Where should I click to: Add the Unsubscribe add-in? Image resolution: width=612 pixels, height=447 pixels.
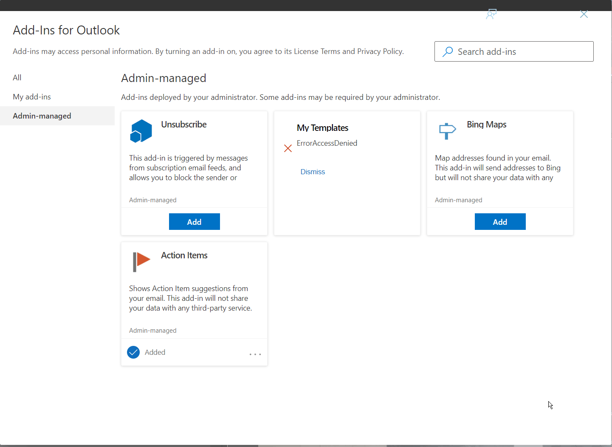[x=195, y=222]
